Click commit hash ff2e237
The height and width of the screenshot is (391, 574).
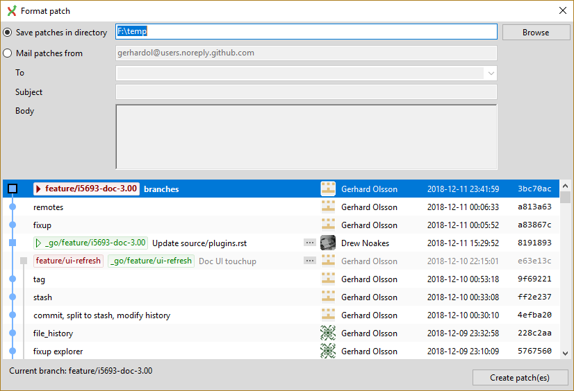coord(534,297)
